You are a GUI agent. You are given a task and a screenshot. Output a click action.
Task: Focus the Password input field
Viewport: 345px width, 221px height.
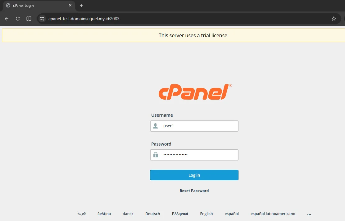coord(194,155)
